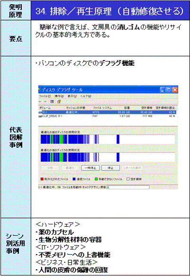The image size is (190, 276).
Task: Click the 不要メモリーへの上書機能 bullet
Action: [73, 255]
